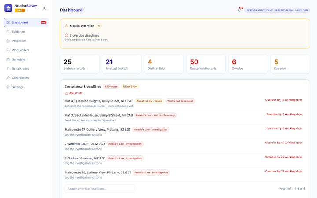Go to Properties page
This screenshot has width=317, height=198.
[x=26, y=41]
